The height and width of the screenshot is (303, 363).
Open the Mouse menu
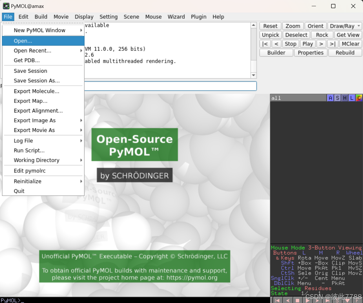pos(153,17)
